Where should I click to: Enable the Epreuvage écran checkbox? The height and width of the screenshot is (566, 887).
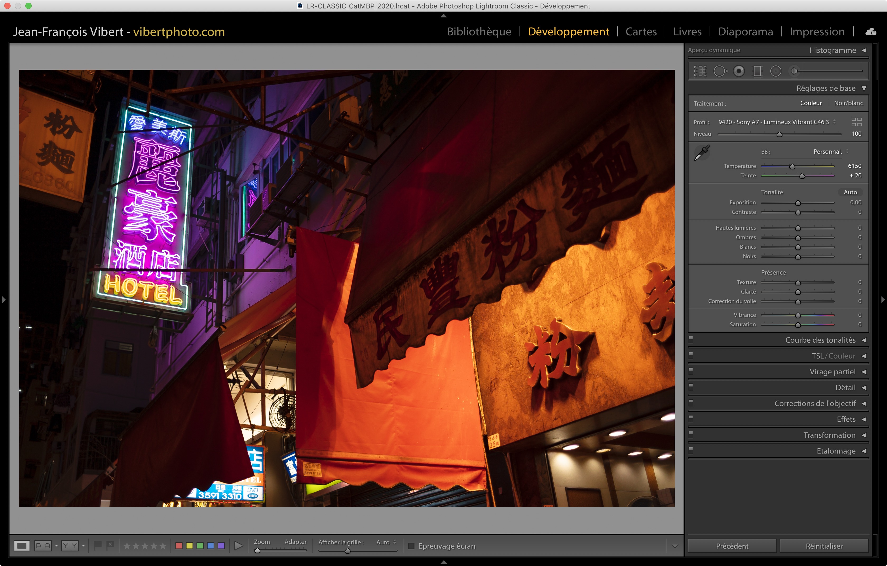tap(412, 546)
